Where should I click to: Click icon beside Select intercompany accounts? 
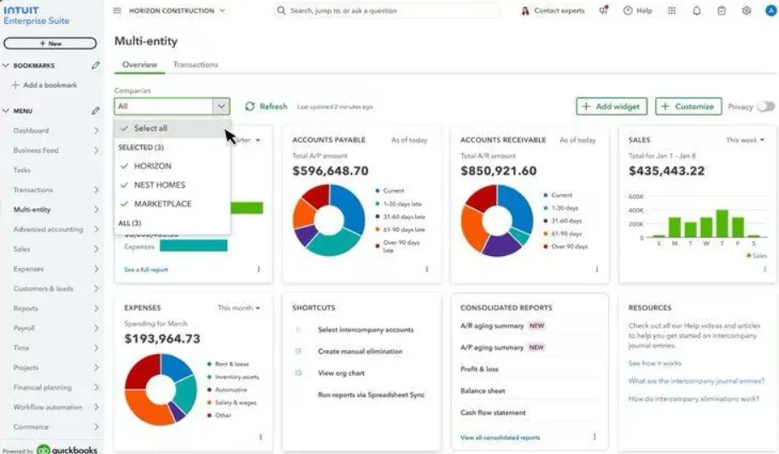[x=299, y=329]
